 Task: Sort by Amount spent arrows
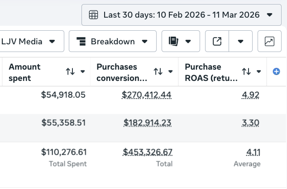point(70,71)
